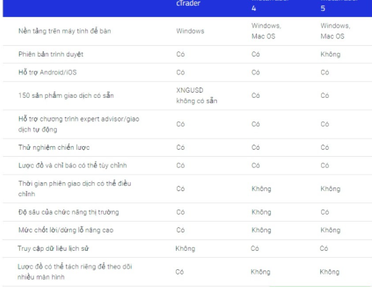This screenshot has width=372, height=287.
Task: Click cTrader 'Không' in historical data row
Action: pyautogui.click(x=185, y=248)
